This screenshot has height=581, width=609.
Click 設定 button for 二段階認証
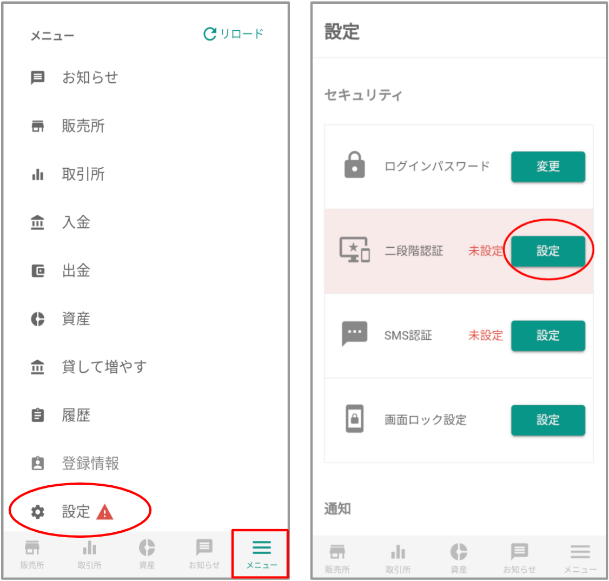tap(548, 251)
